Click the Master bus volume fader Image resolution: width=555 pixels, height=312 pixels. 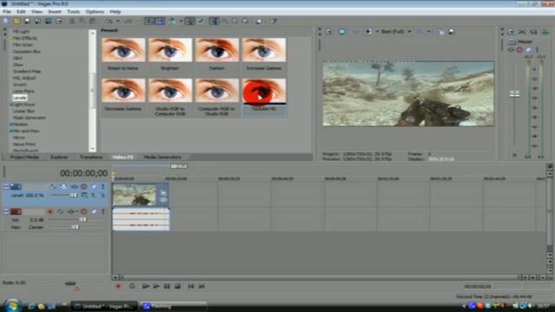click(x=514, y=94)
